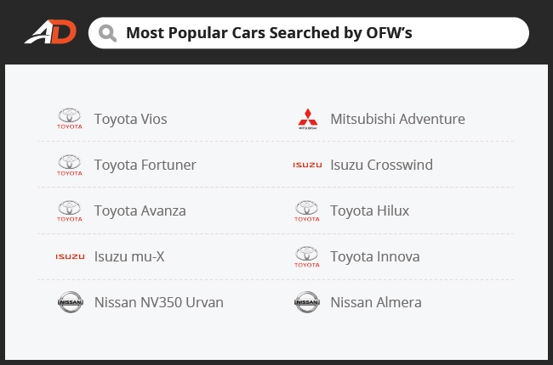
Task: Click the AD AutoDeal logo
Action: point(50,32)
